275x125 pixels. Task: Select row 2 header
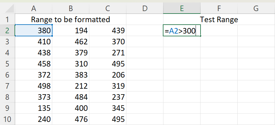click(x=7, y=30)
